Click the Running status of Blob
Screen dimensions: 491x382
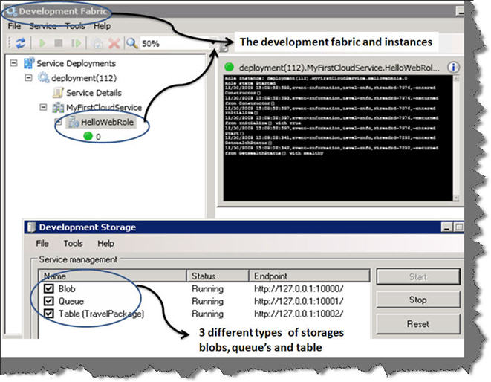click(207, 288)
